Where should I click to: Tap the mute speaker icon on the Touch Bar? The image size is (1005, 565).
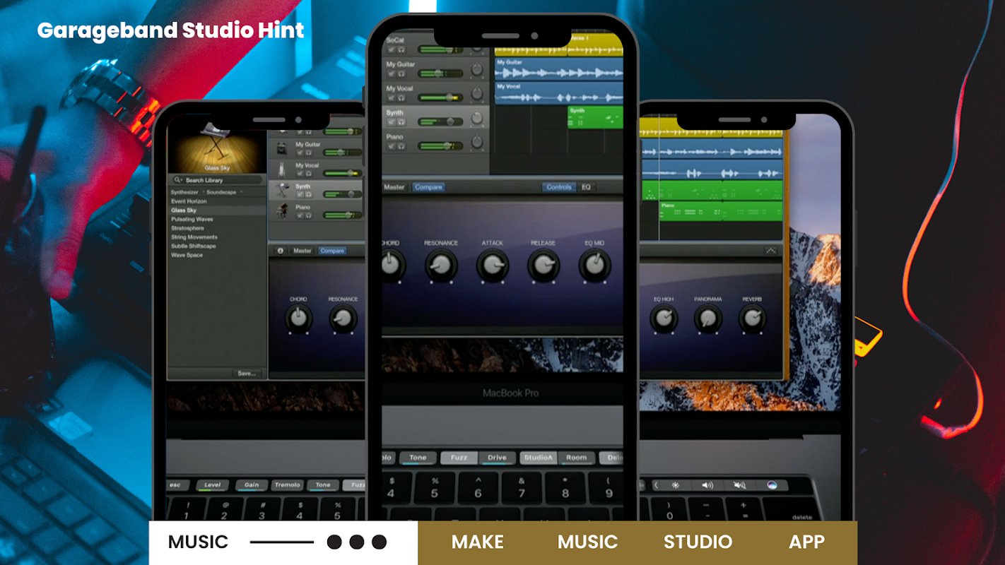pos(739,485)
